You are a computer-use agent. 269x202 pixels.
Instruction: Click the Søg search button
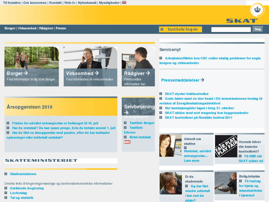click(258, 29)
